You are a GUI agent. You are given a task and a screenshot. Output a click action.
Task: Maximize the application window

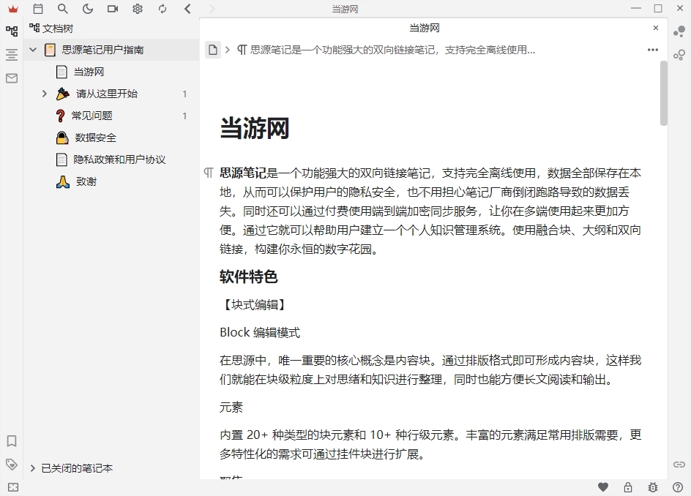[658, 8]
